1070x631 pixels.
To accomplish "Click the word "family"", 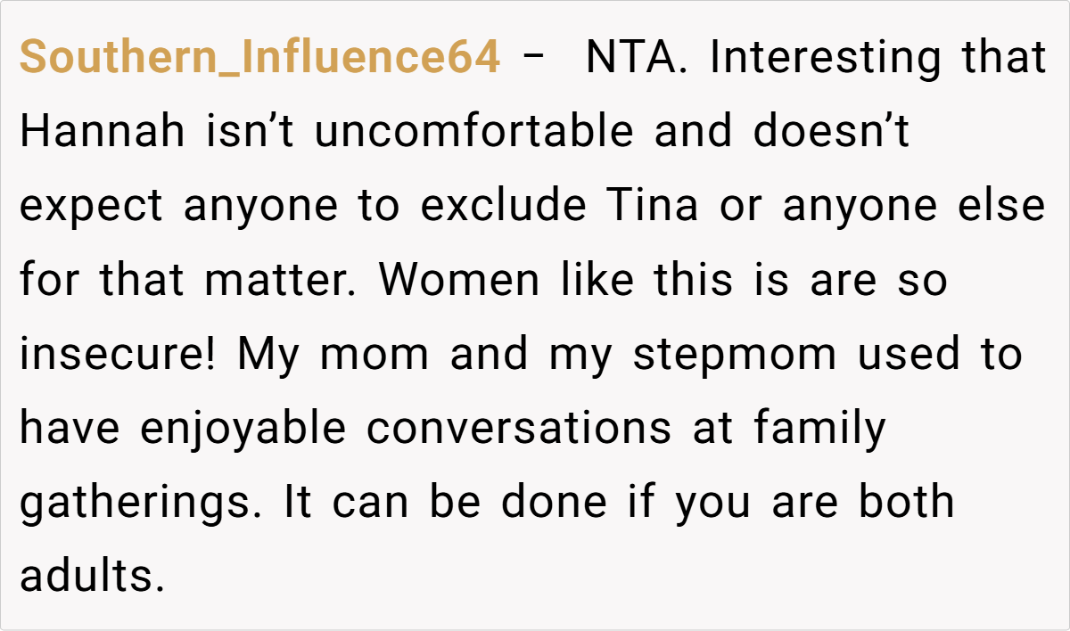I will pyautogui.click(x=820, y=428).
